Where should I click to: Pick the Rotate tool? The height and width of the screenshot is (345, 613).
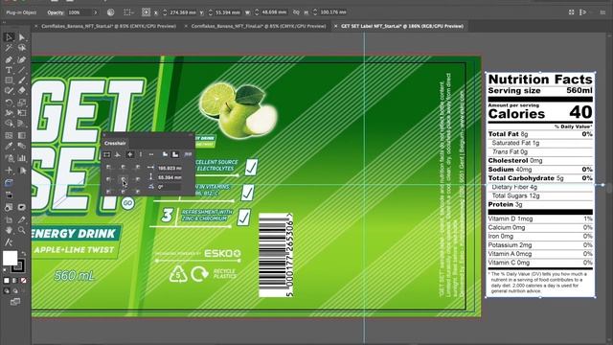tap(9, 103)
